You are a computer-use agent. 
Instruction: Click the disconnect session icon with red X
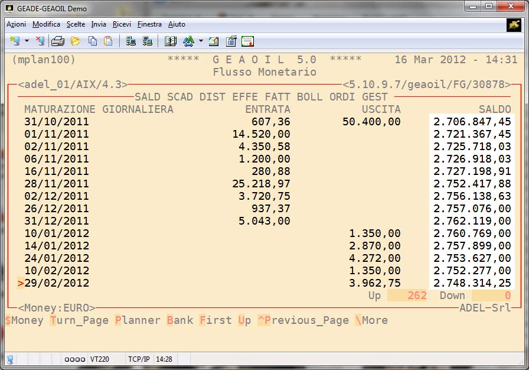(40, 41)
